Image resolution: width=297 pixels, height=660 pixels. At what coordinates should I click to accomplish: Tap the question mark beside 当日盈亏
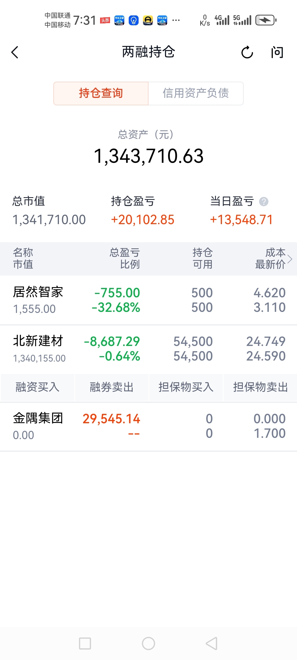point(263,202)
